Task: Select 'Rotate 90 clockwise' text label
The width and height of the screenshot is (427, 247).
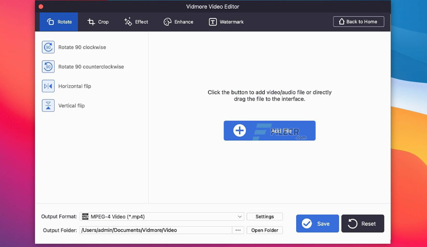Action: [x=82, y=47]
